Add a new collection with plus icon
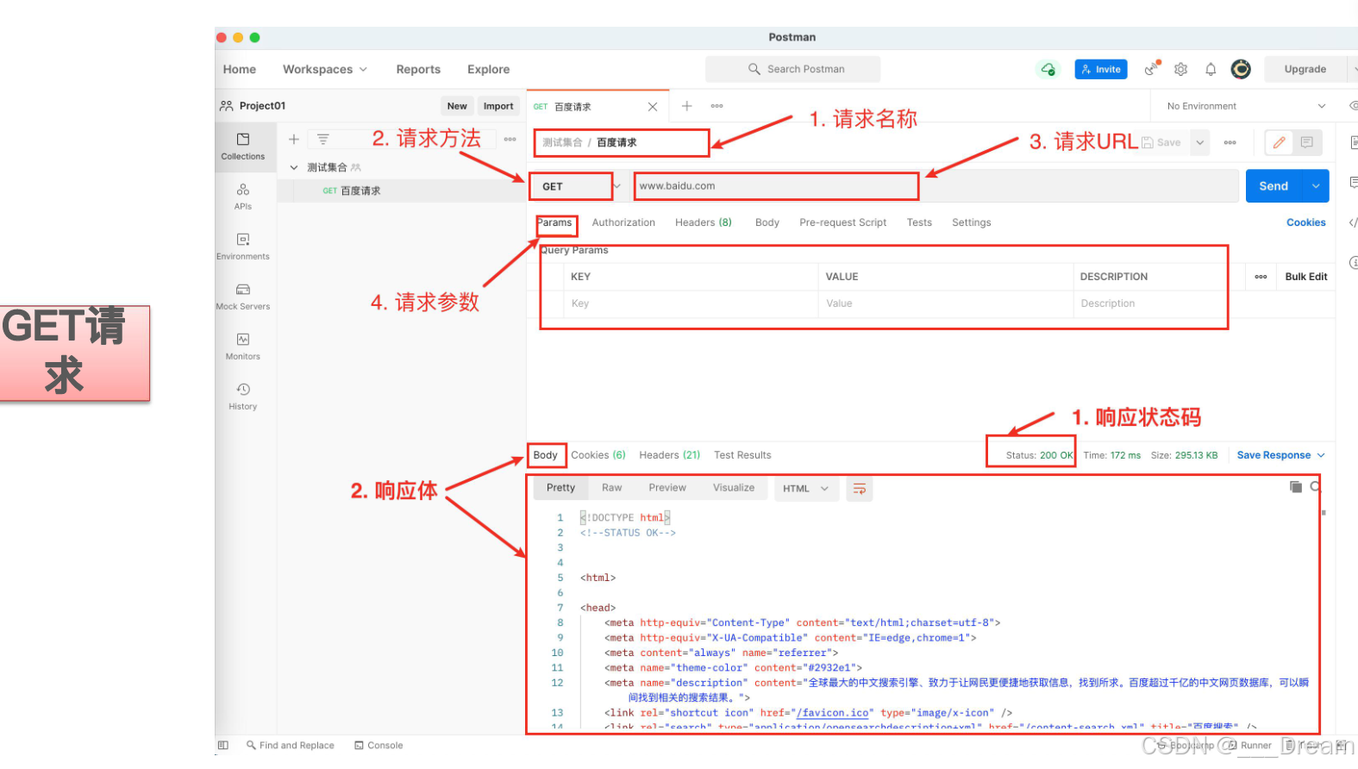The height and width of the screenshot is (769, 1358). point(293,139)
